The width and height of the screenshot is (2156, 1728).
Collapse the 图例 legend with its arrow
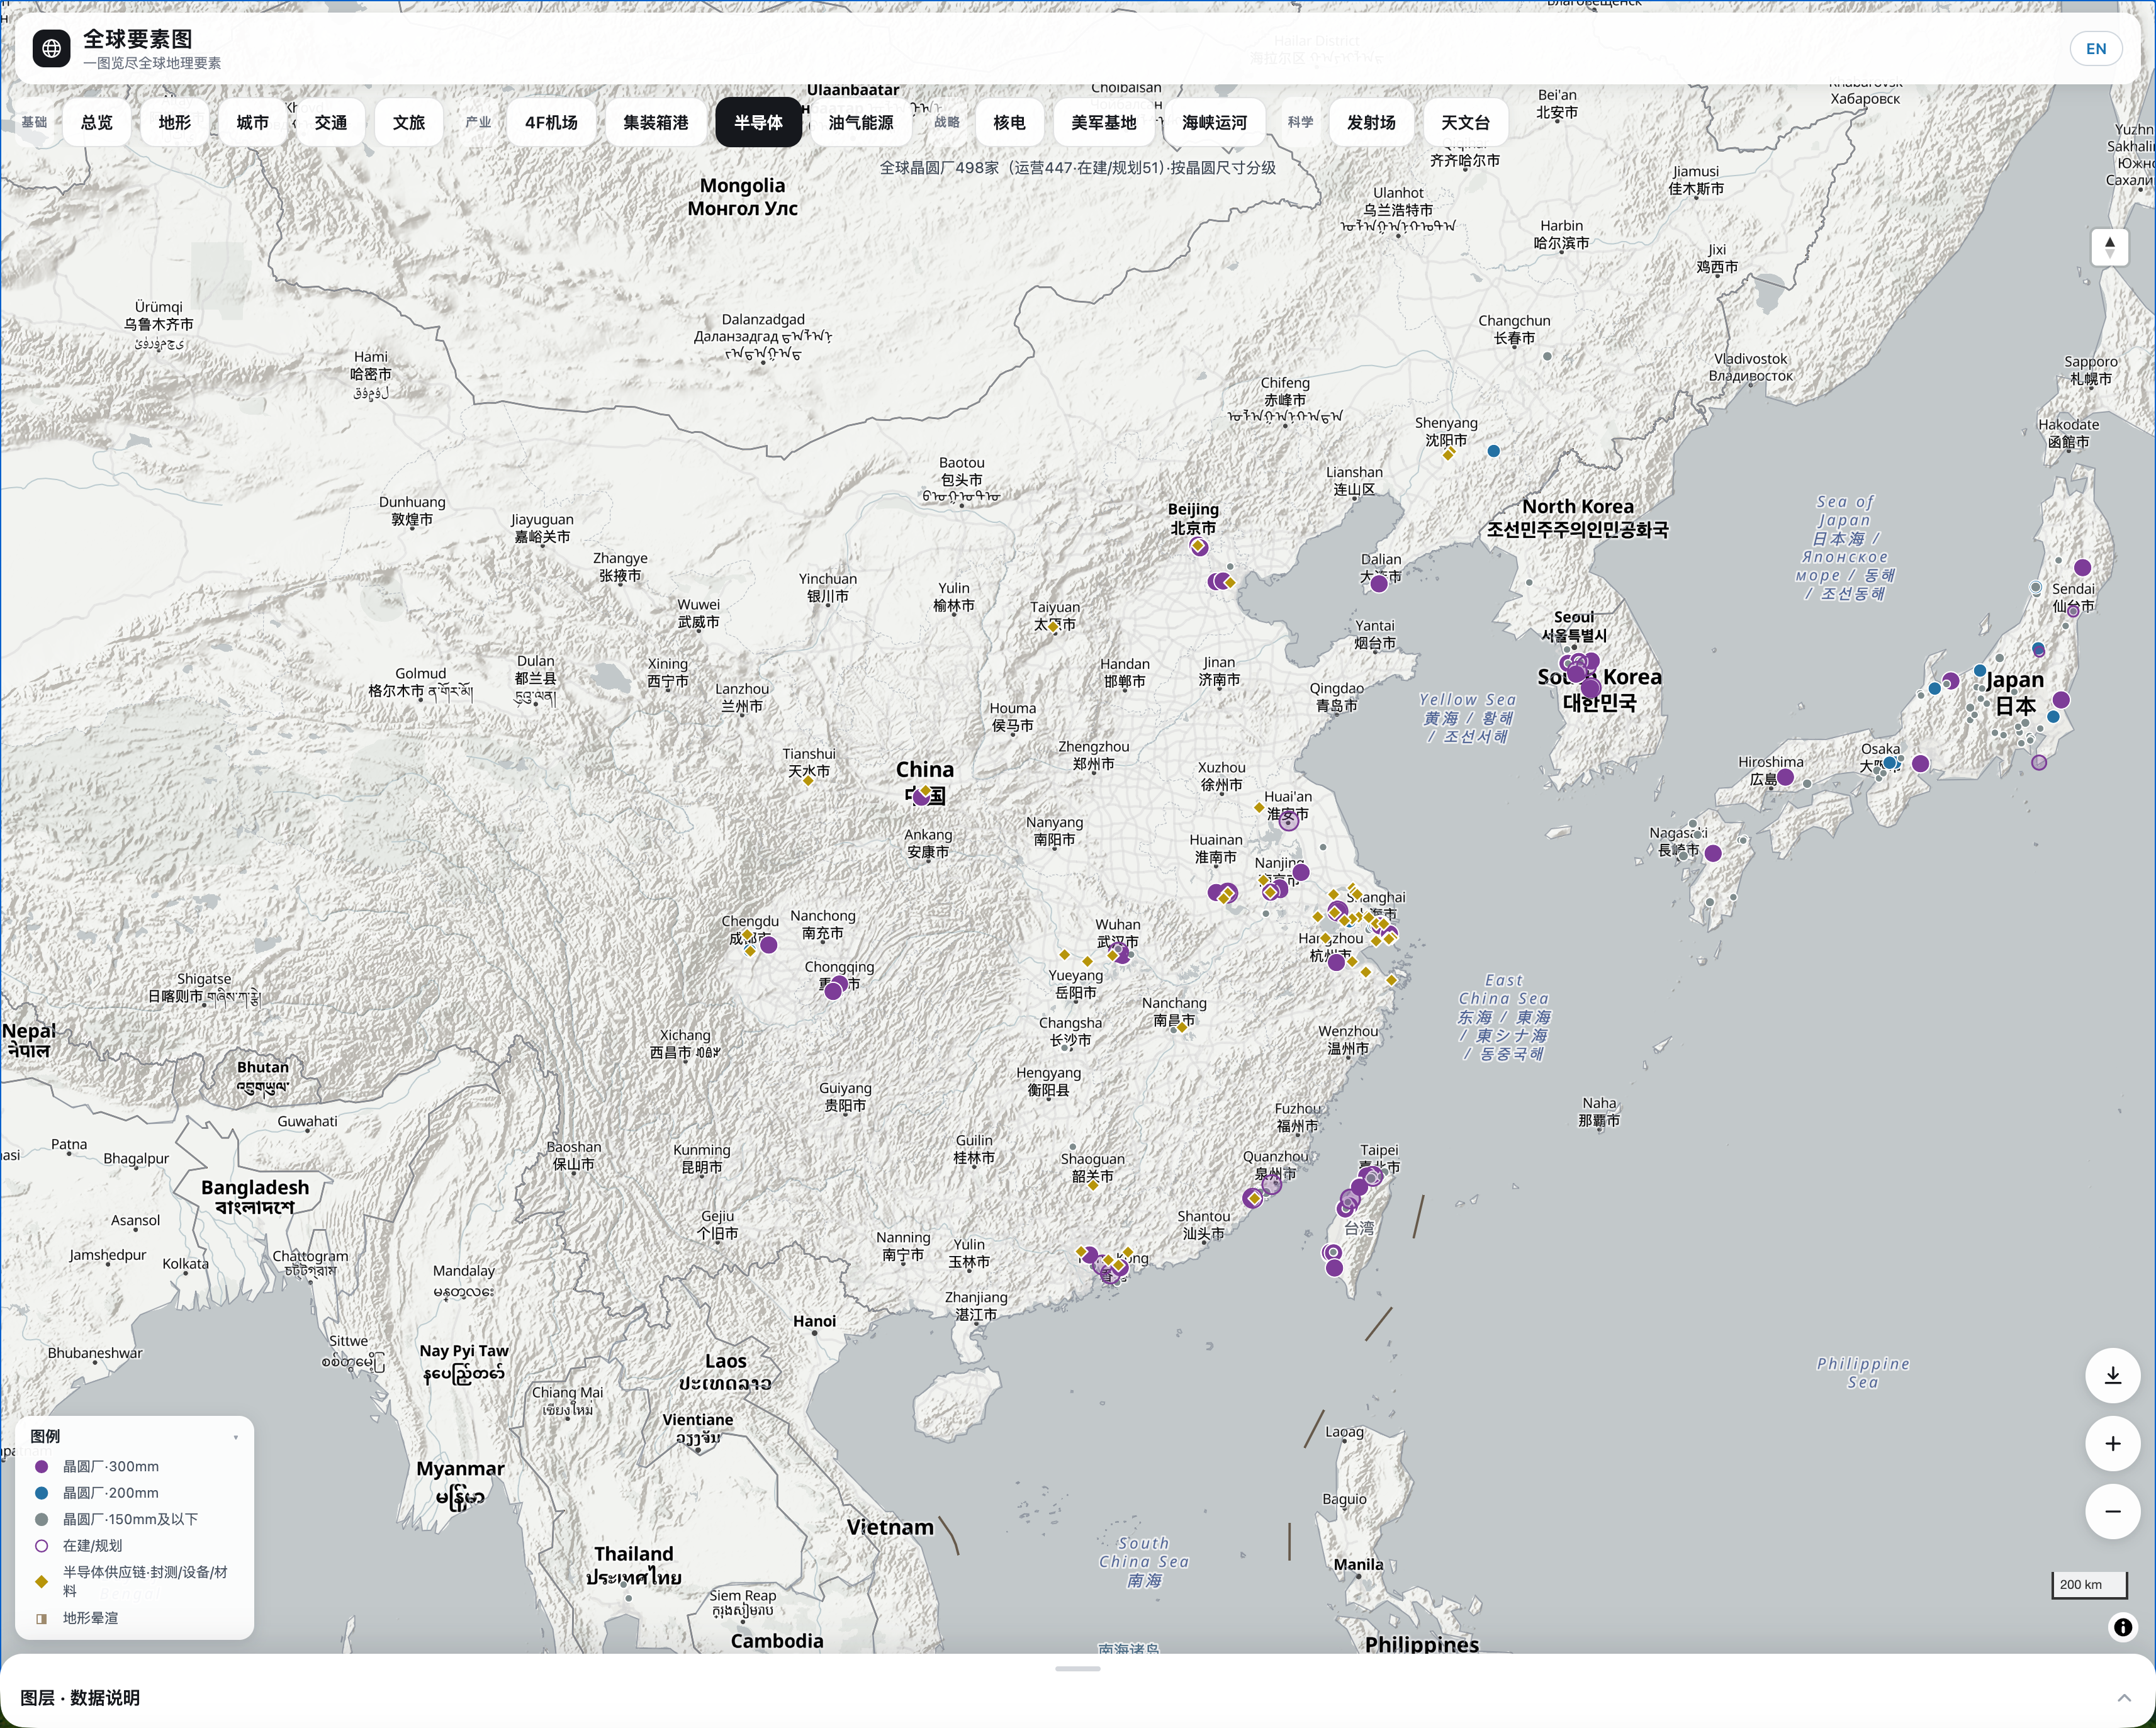coord(236,1437)
